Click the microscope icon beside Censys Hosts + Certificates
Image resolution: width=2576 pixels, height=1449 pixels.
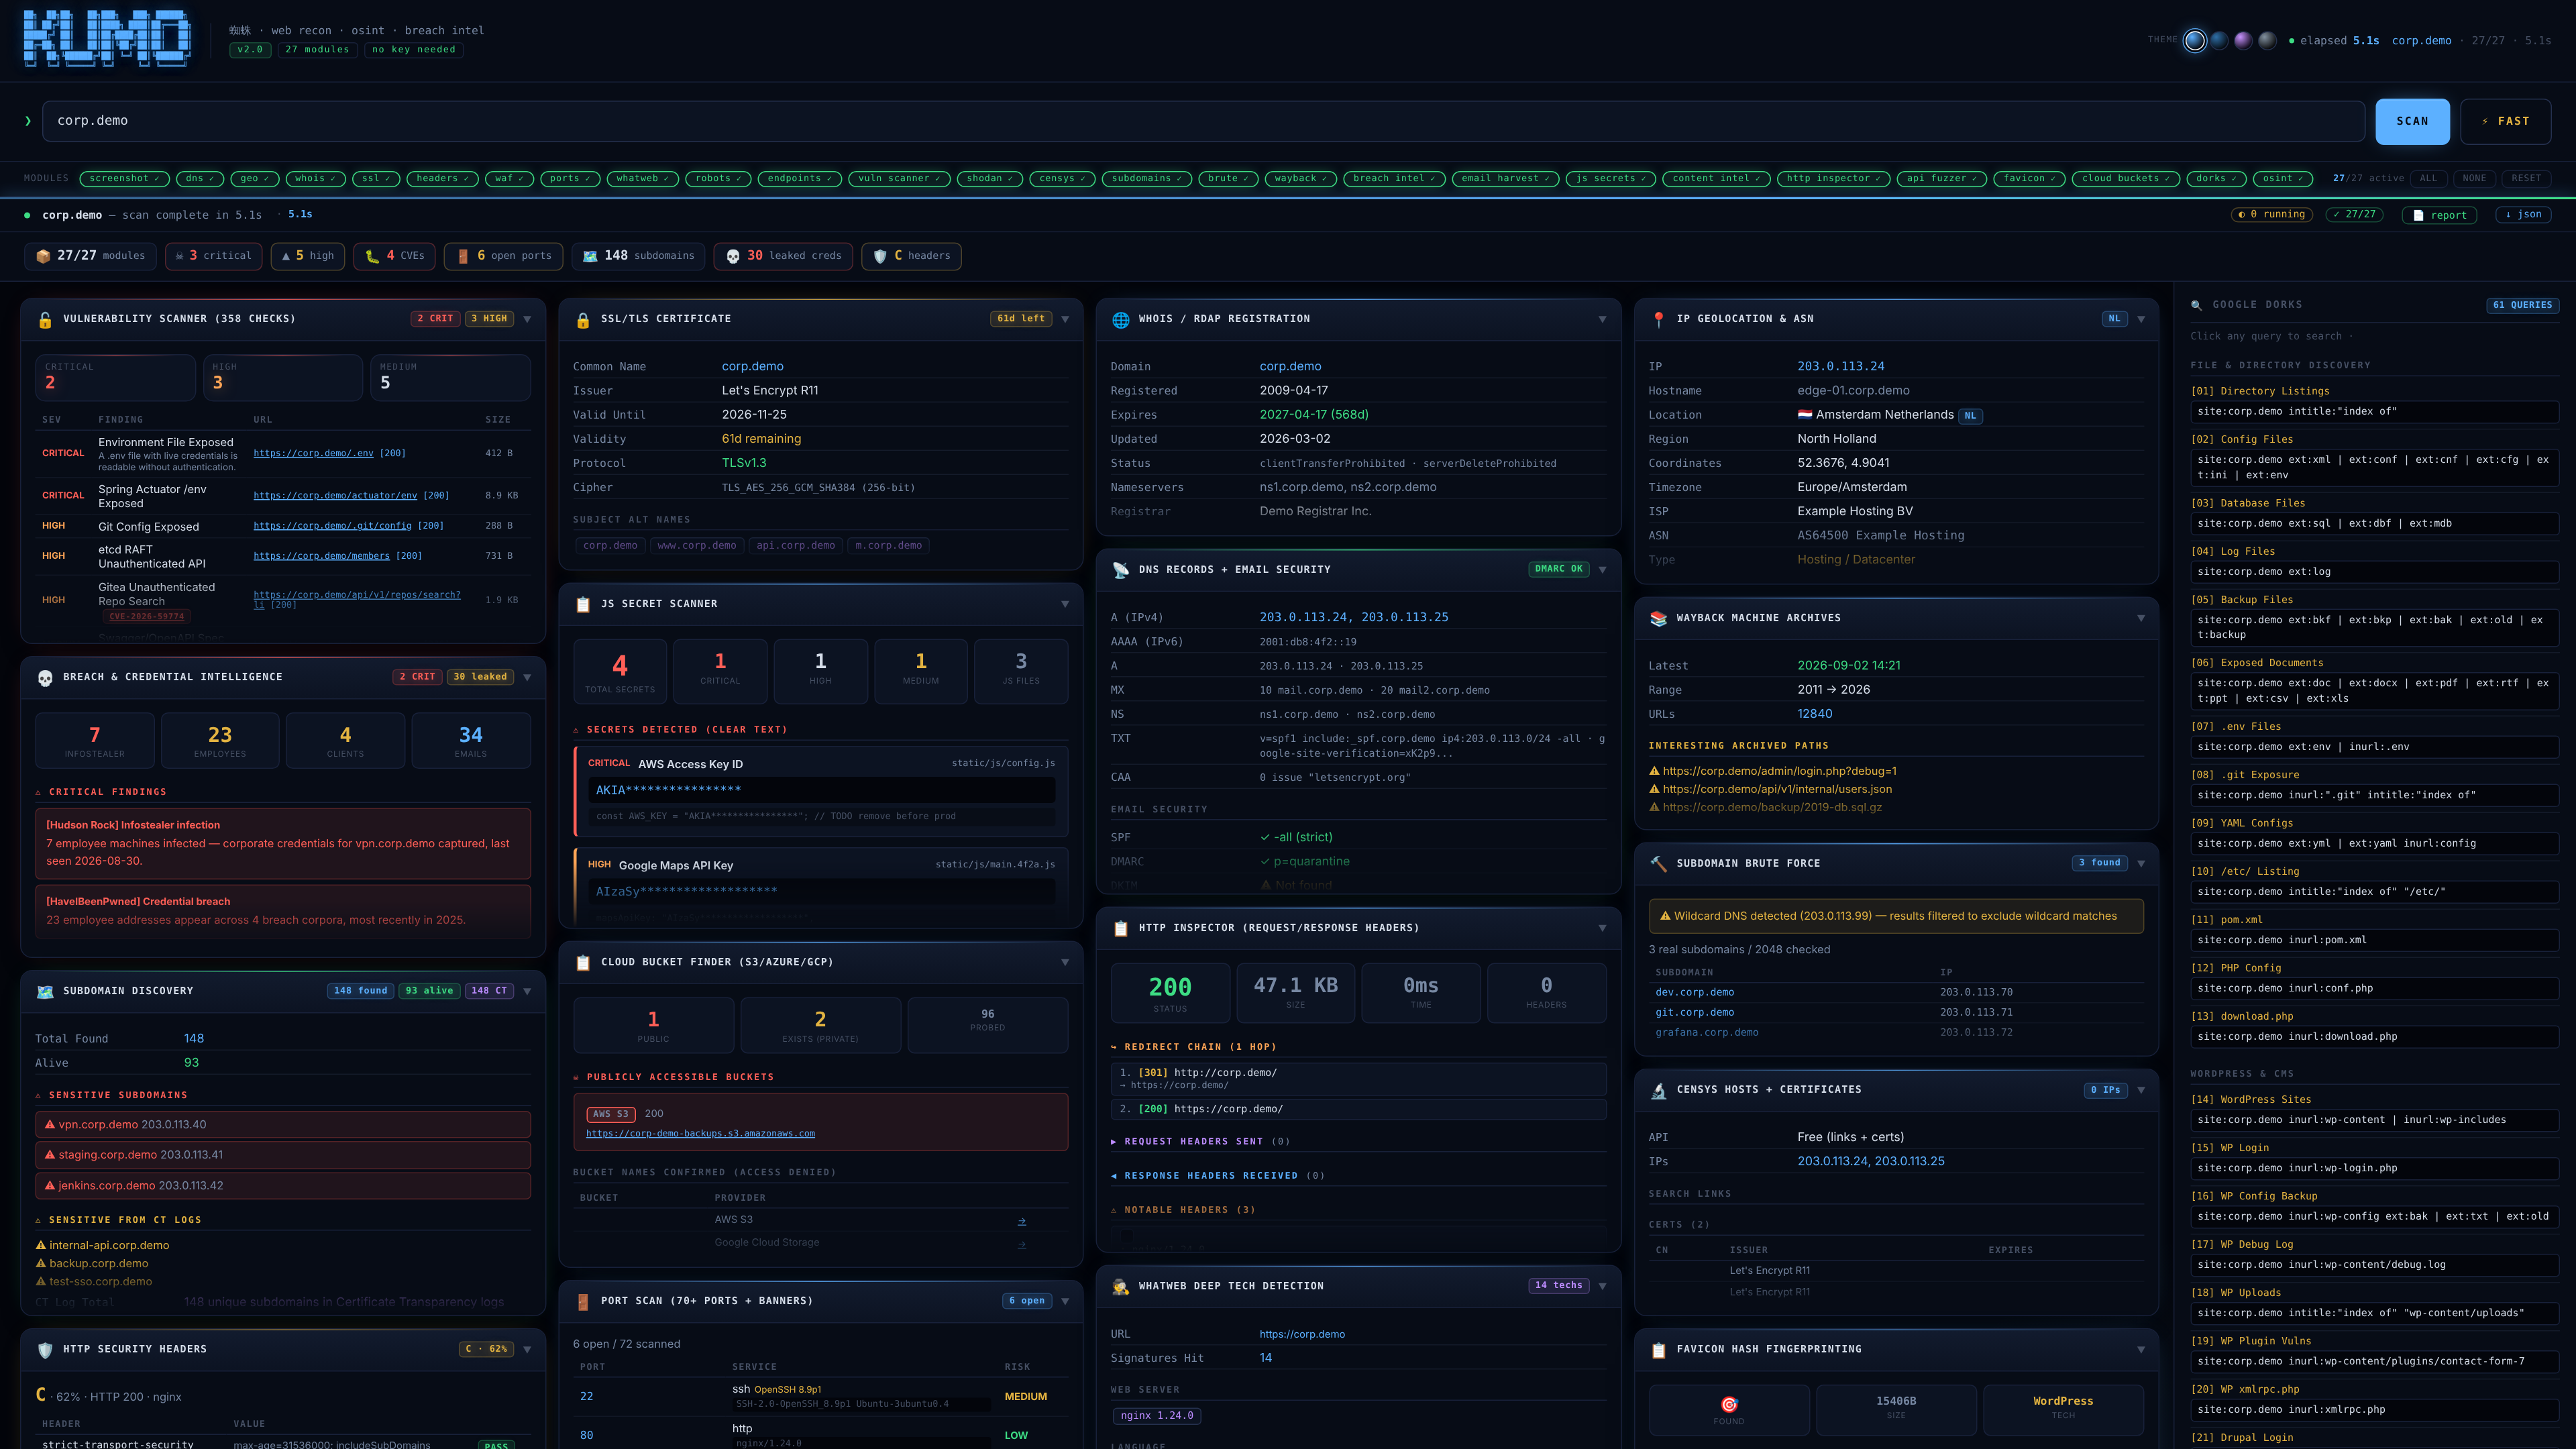(x=1659, y=1091)
